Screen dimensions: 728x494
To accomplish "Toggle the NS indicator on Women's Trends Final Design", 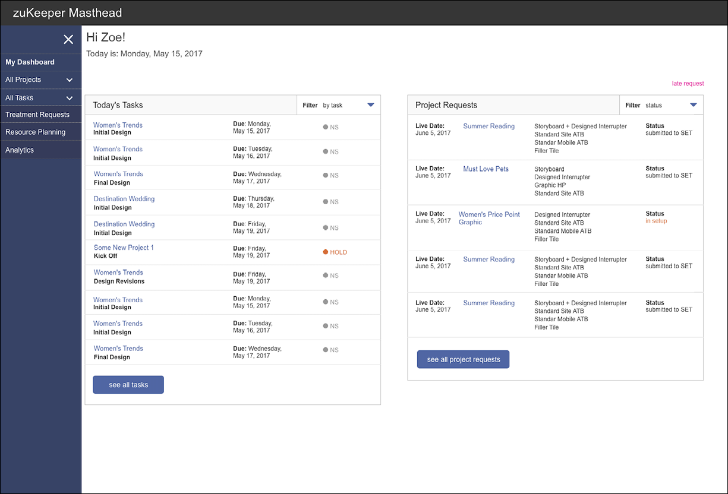I will pyautogui.click(x=327, y=175).
